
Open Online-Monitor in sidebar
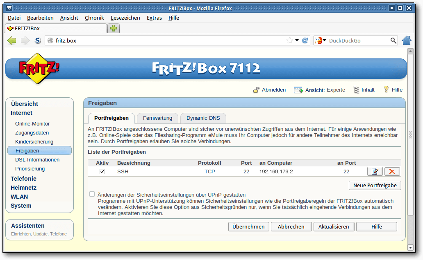point(32,124)
